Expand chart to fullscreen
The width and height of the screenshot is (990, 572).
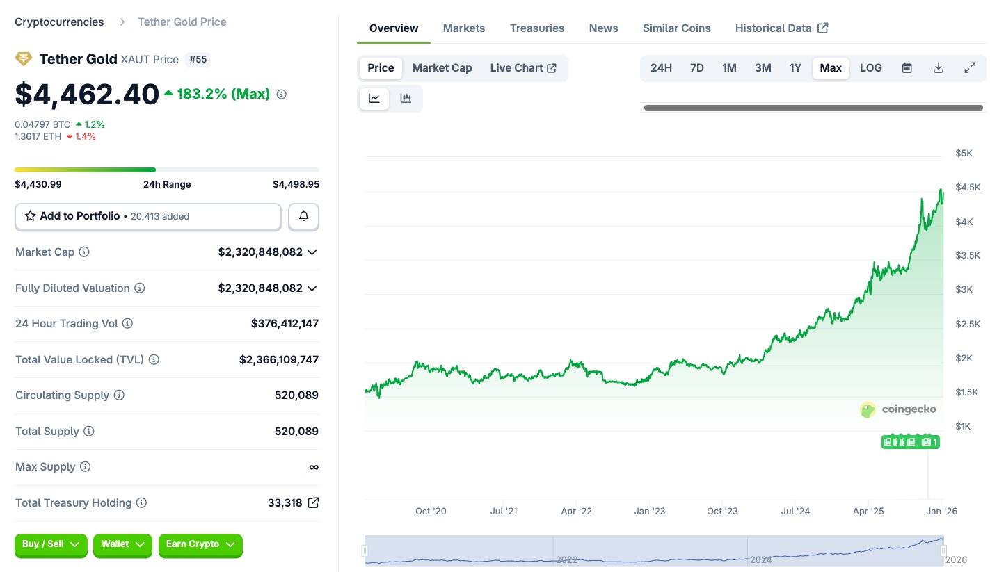(969, 67)
